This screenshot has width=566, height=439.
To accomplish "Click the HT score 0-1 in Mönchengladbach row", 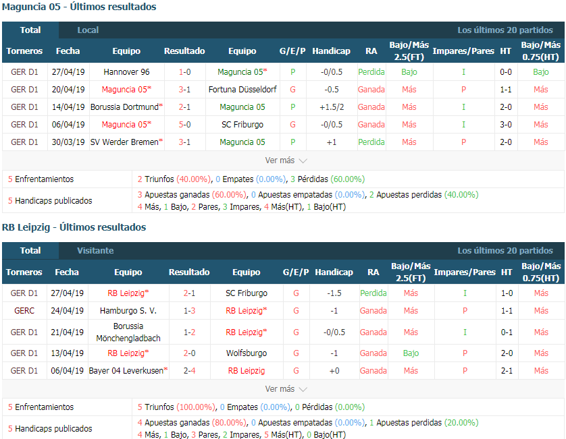I will pyautogui.click(x=507, y=332).
